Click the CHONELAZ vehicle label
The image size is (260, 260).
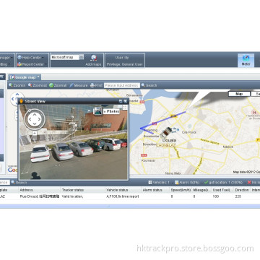[166, 145]
